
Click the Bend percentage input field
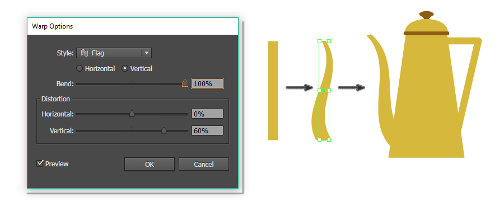click(x=207, y=83)
